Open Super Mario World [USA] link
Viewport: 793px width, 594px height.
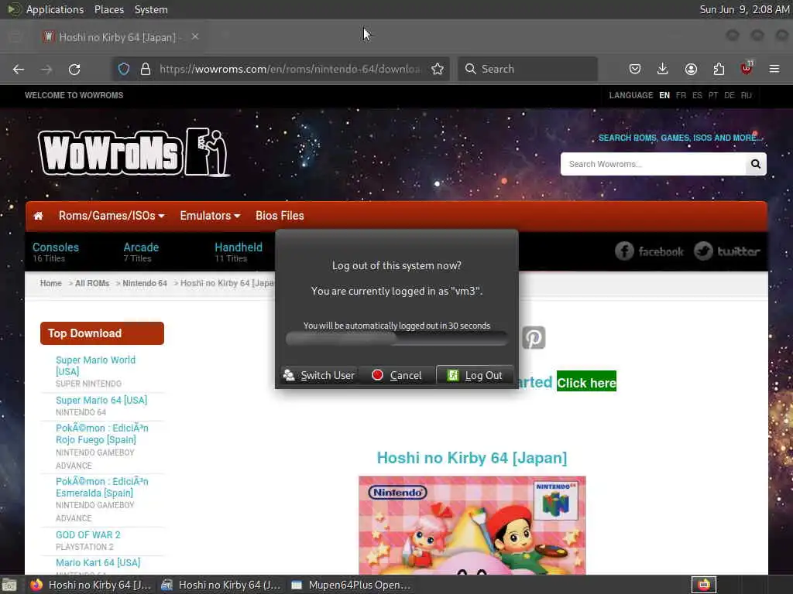click(x=95, y=366)
